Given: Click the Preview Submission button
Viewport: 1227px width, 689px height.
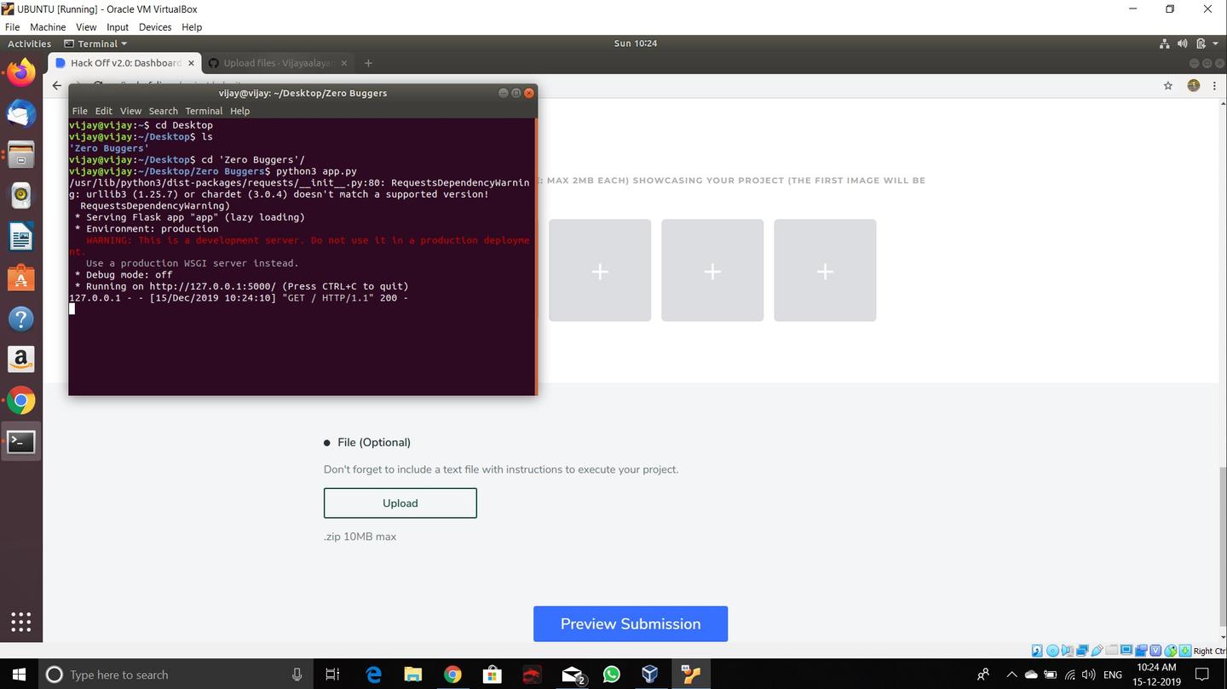Looking at the screenshot, I should tap(631, 623).
